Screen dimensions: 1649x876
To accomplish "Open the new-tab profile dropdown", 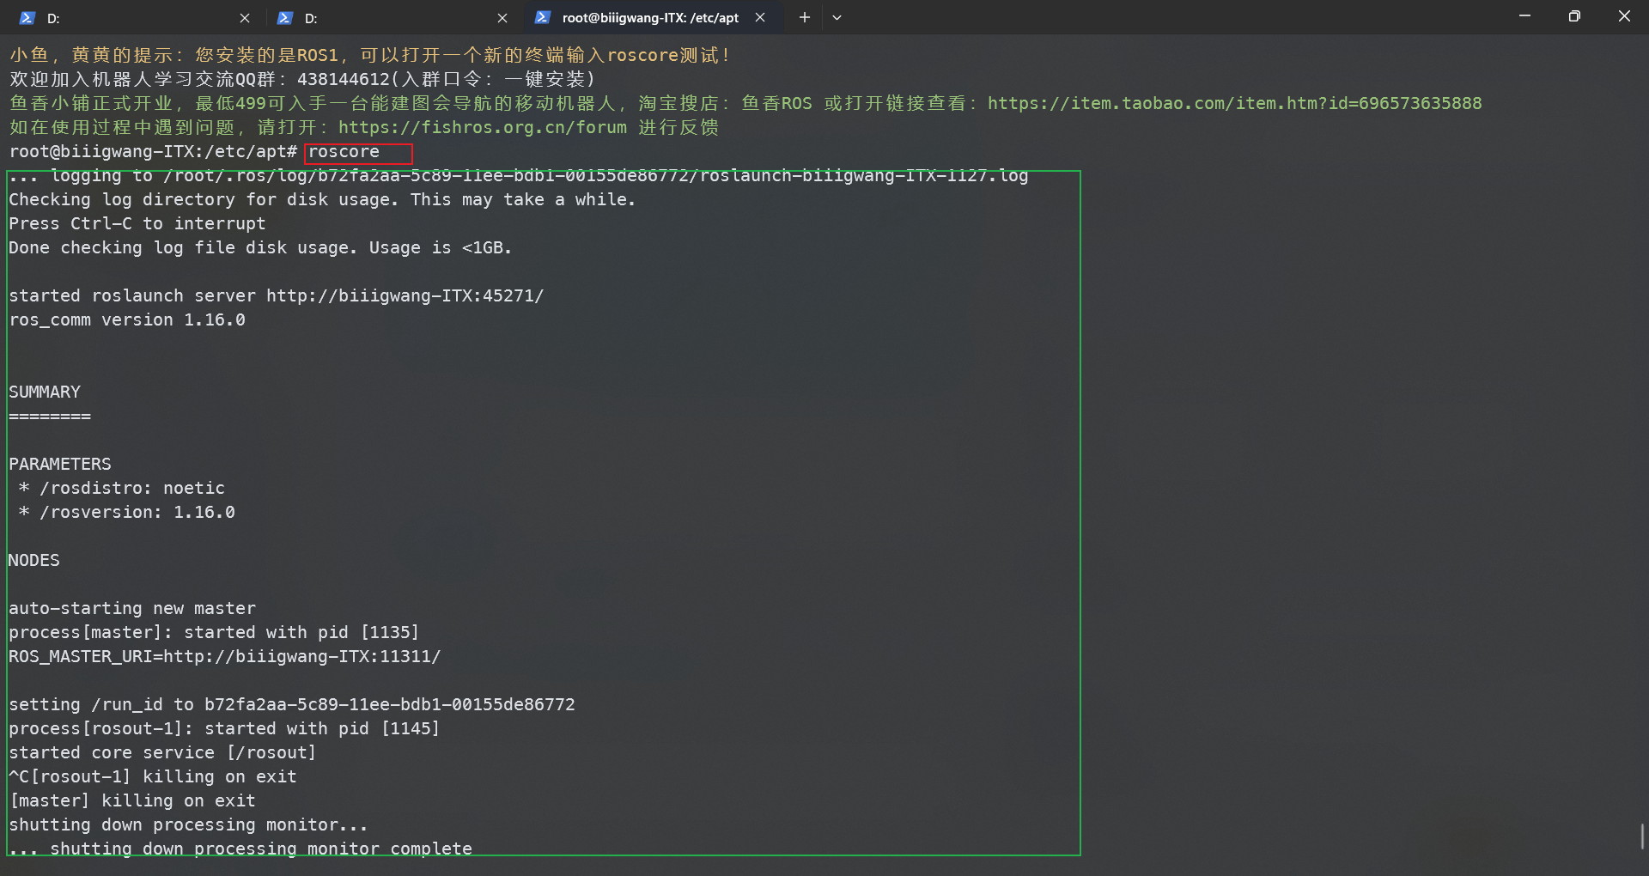I will click(837, 17).
